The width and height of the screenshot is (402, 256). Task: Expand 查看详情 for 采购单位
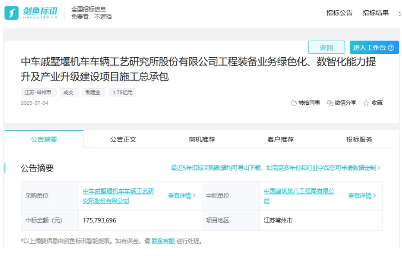[x=182, y=196]
